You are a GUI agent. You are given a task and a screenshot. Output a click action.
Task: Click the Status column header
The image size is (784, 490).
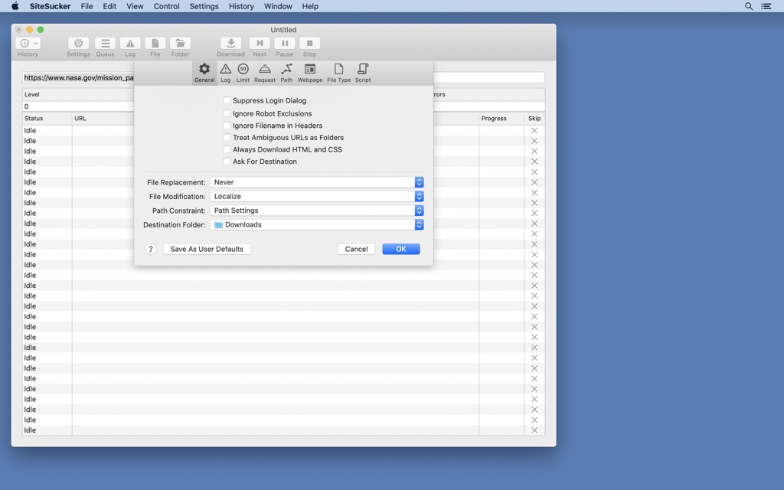point(47,119)
